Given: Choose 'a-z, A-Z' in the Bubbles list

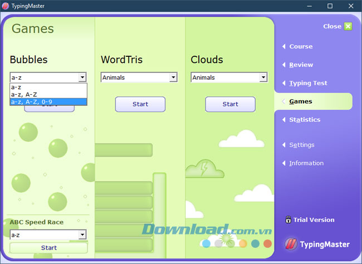Looking at the screenshot, I should (48, 95).
